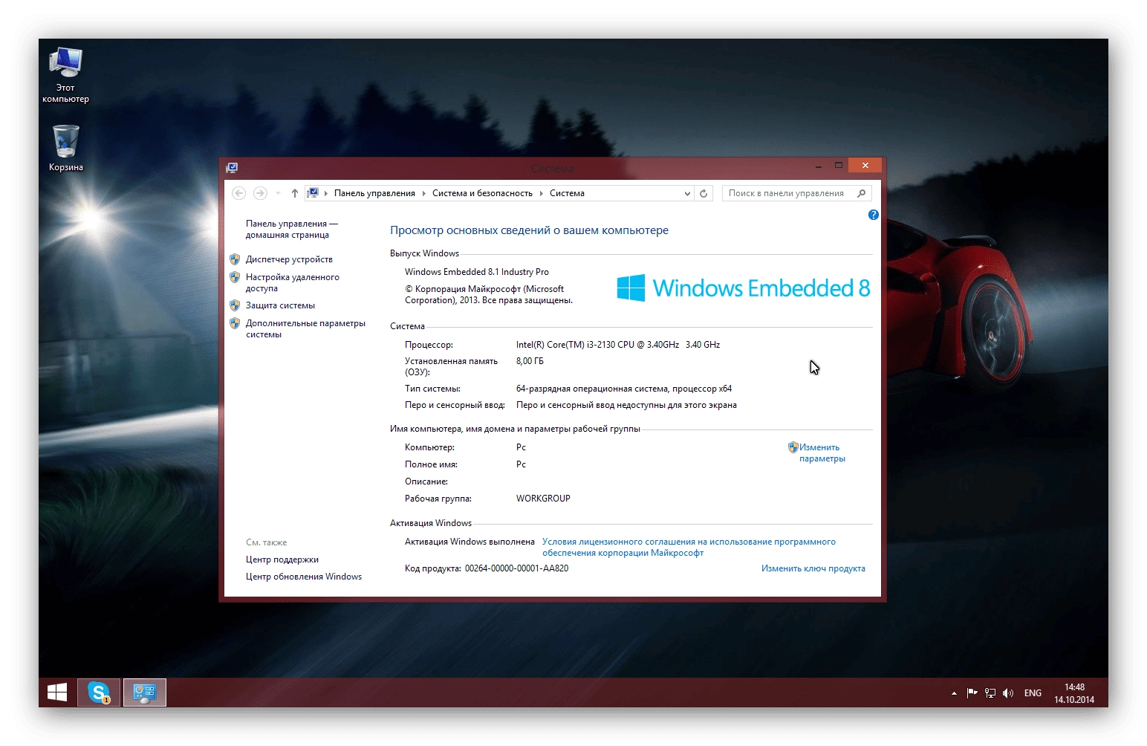Image resolution: width=1147 pixels, height=746 pixels.
Task: Click the search magnifier icon
Action: coord(862,193)
